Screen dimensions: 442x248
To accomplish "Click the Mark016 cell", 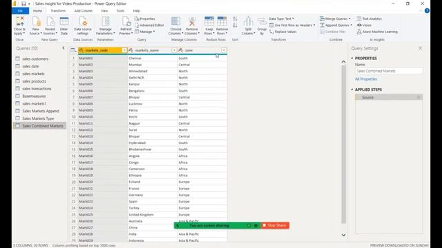I will tap(103, 156).
